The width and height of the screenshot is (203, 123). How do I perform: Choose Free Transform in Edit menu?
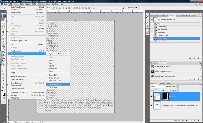(27, 51)
